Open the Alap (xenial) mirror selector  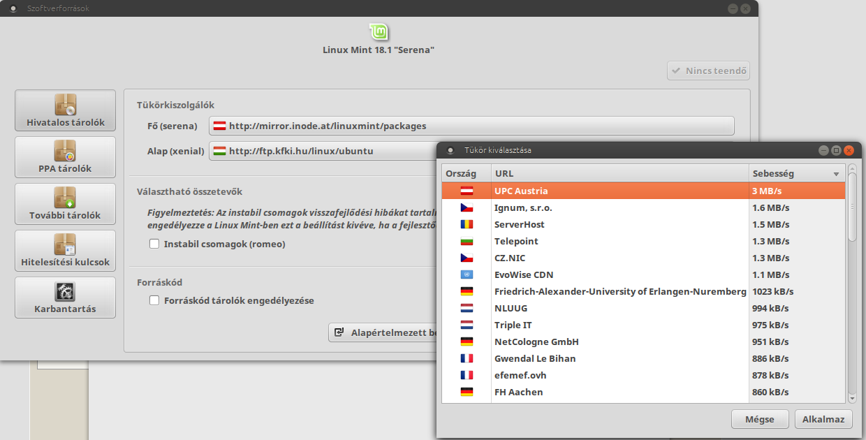[323, 151]
